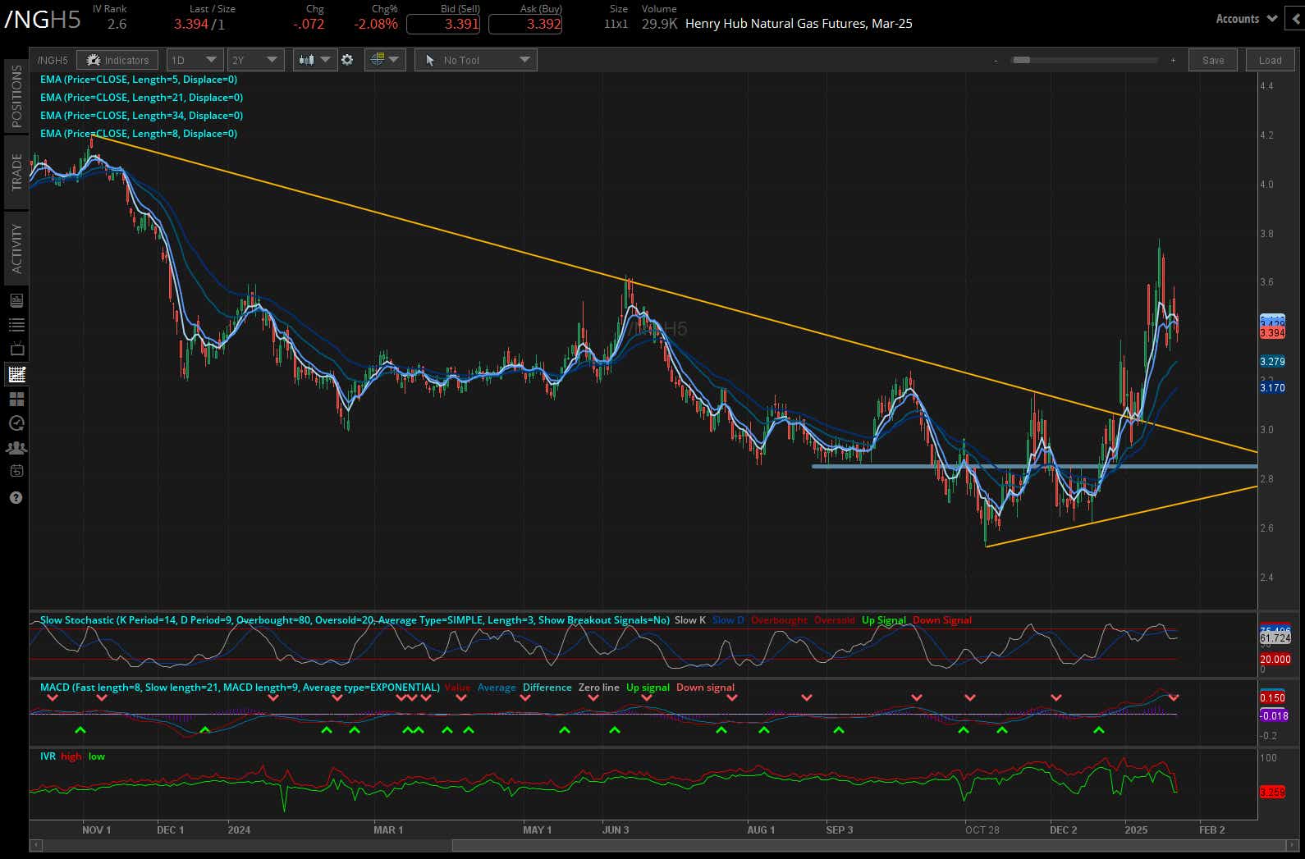
Task: Open the crosshair cursor mode dropdown
Action: (x=385, y=60)
